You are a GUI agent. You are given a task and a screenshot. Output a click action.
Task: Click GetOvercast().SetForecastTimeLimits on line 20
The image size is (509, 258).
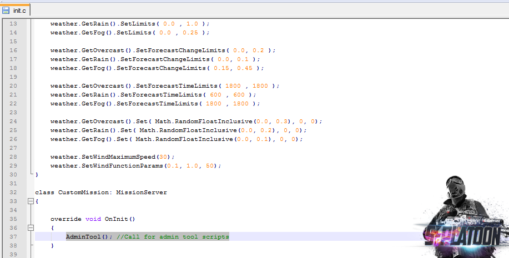pos(165,85)
